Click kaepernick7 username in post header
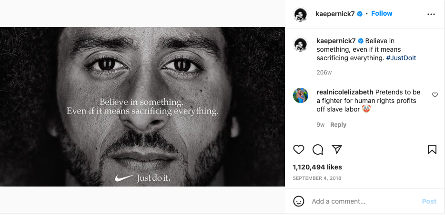This screenshot has height=215, width=445. (335, 13)
